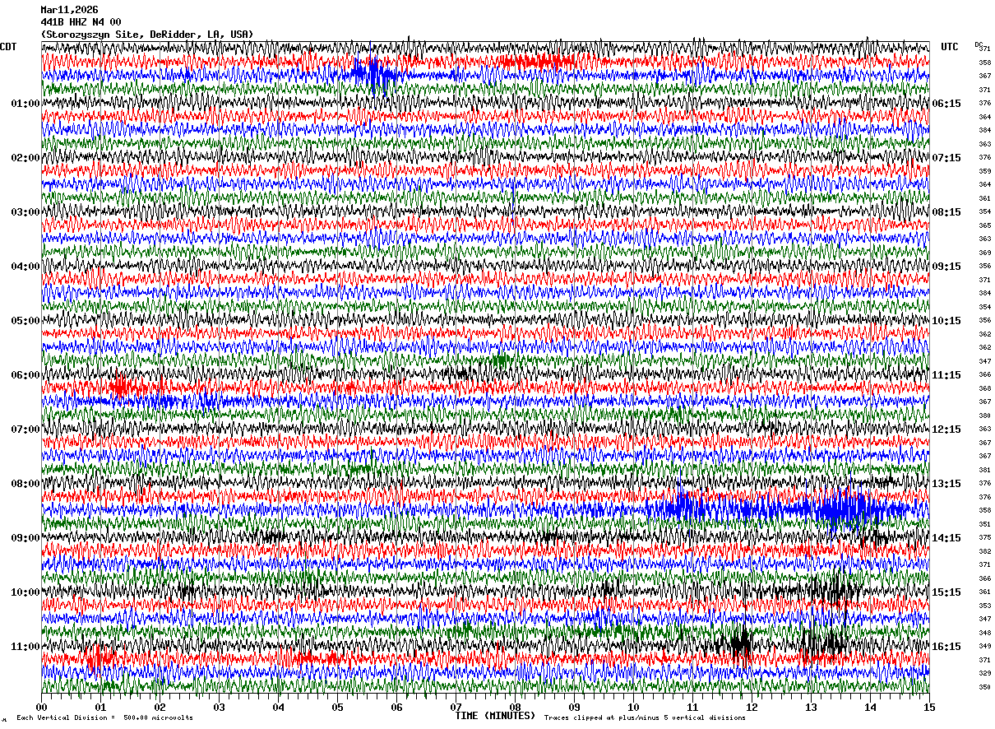The image size is (995, 729).
Task: Select minute tick label 12 on time axis
Action: point(752,707)
